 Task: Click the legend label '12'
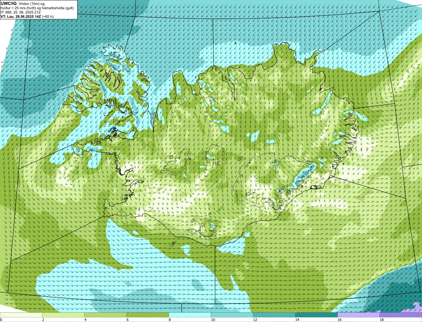255,320
